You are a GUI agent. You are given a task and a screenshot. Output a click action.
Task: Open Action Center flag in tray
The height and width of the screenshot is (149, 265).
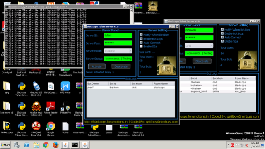[237, 145]
